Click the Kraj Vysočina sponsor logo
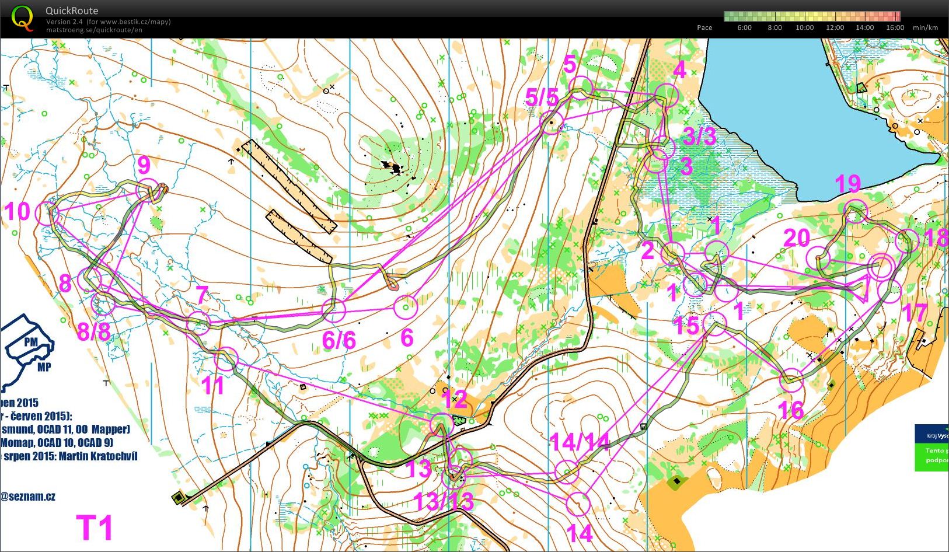The image size is (949, 552). pyautogui.click(x=931, y=448)
